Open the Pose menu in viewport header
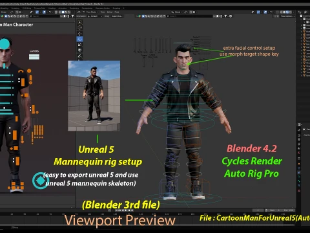 (x=117, y=12)
